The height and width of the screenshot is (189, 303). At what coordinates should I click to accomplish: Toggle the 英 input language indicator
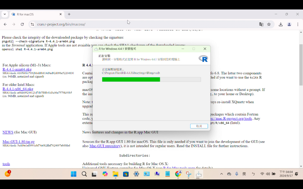244,174
